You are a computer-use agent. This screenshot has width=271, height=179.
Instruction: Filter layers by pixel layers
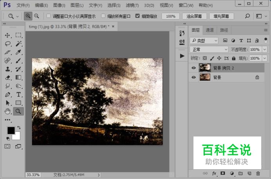pos(225,41)
